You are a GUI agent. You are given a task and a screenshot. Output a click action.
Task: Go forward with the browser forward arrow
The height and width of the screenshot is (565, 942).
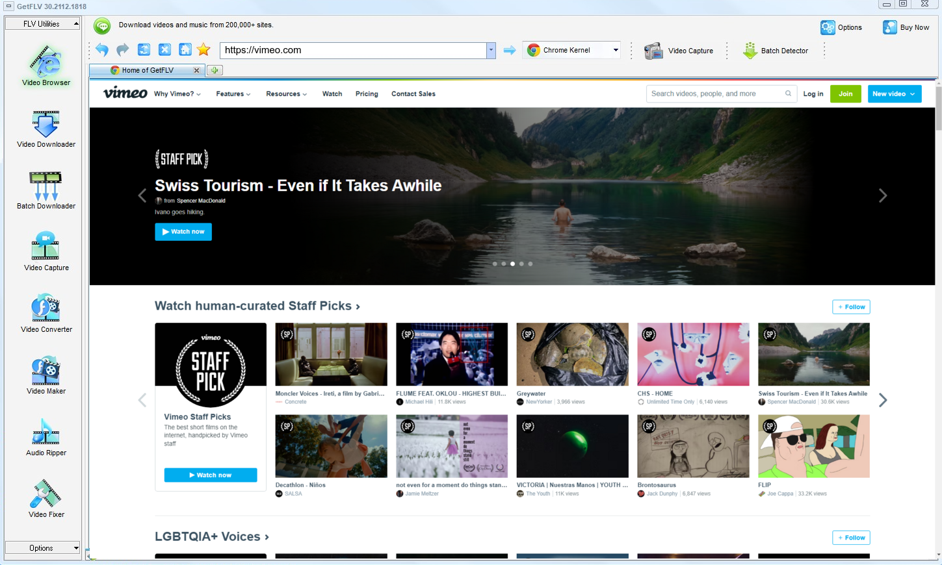[x=123, y=50]
